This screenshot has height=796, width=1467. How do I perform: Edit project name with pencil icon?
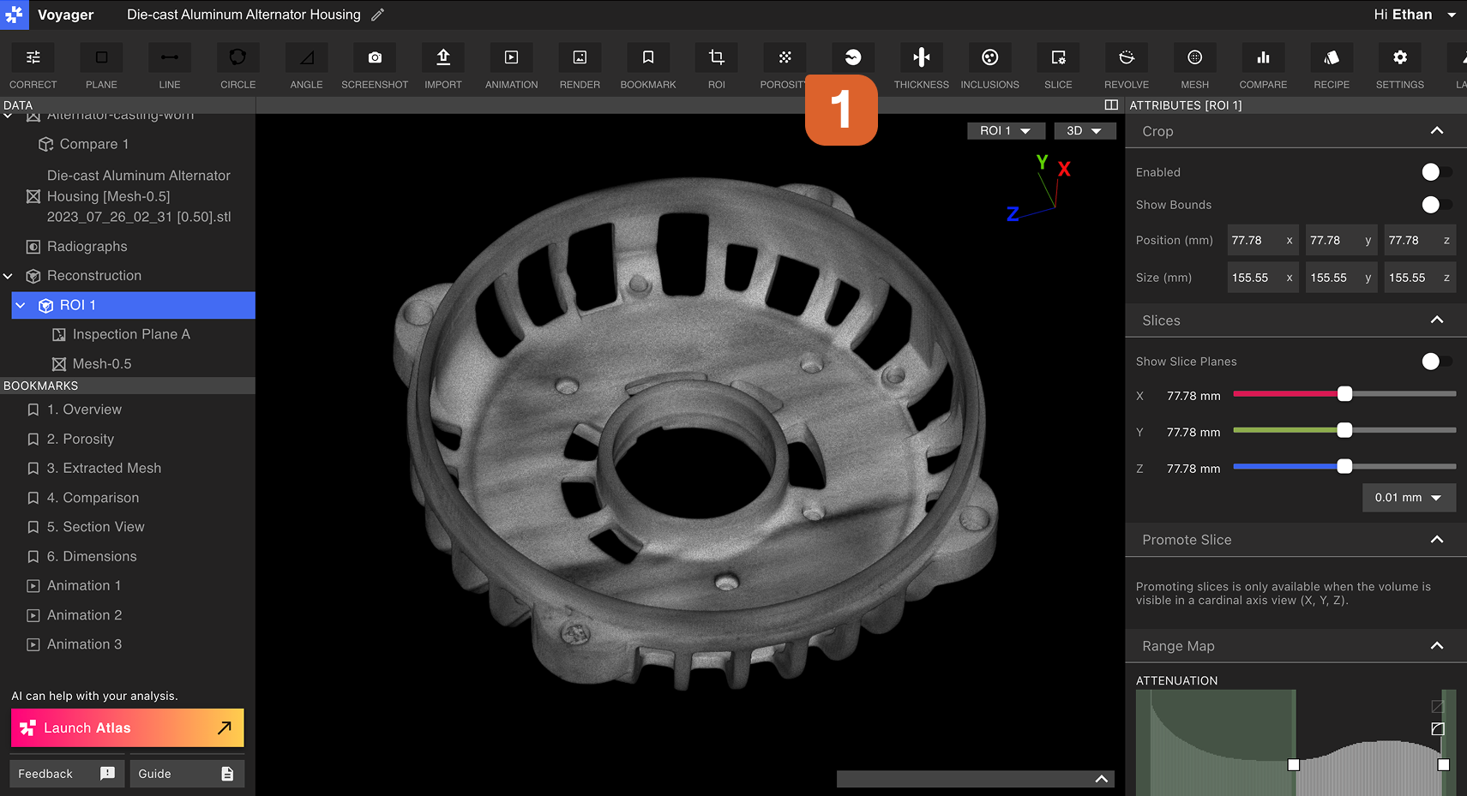pyautogui.click(x=377, y=15)
